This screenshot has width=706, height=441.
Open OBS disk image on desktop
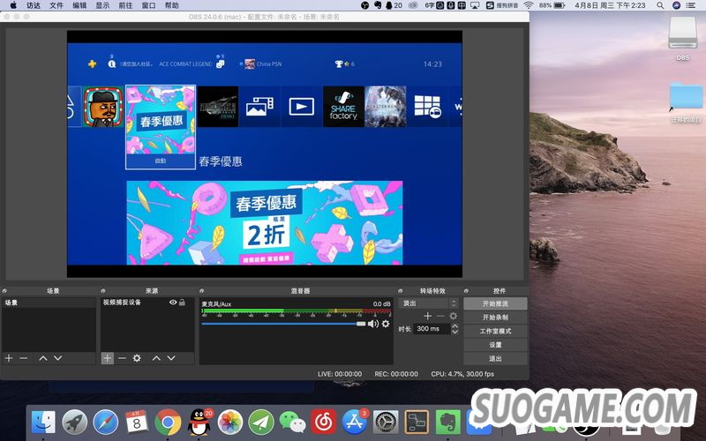tap(682, 38)
